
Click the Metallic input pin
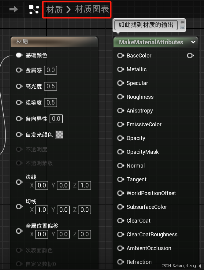(x=121, y=69)
